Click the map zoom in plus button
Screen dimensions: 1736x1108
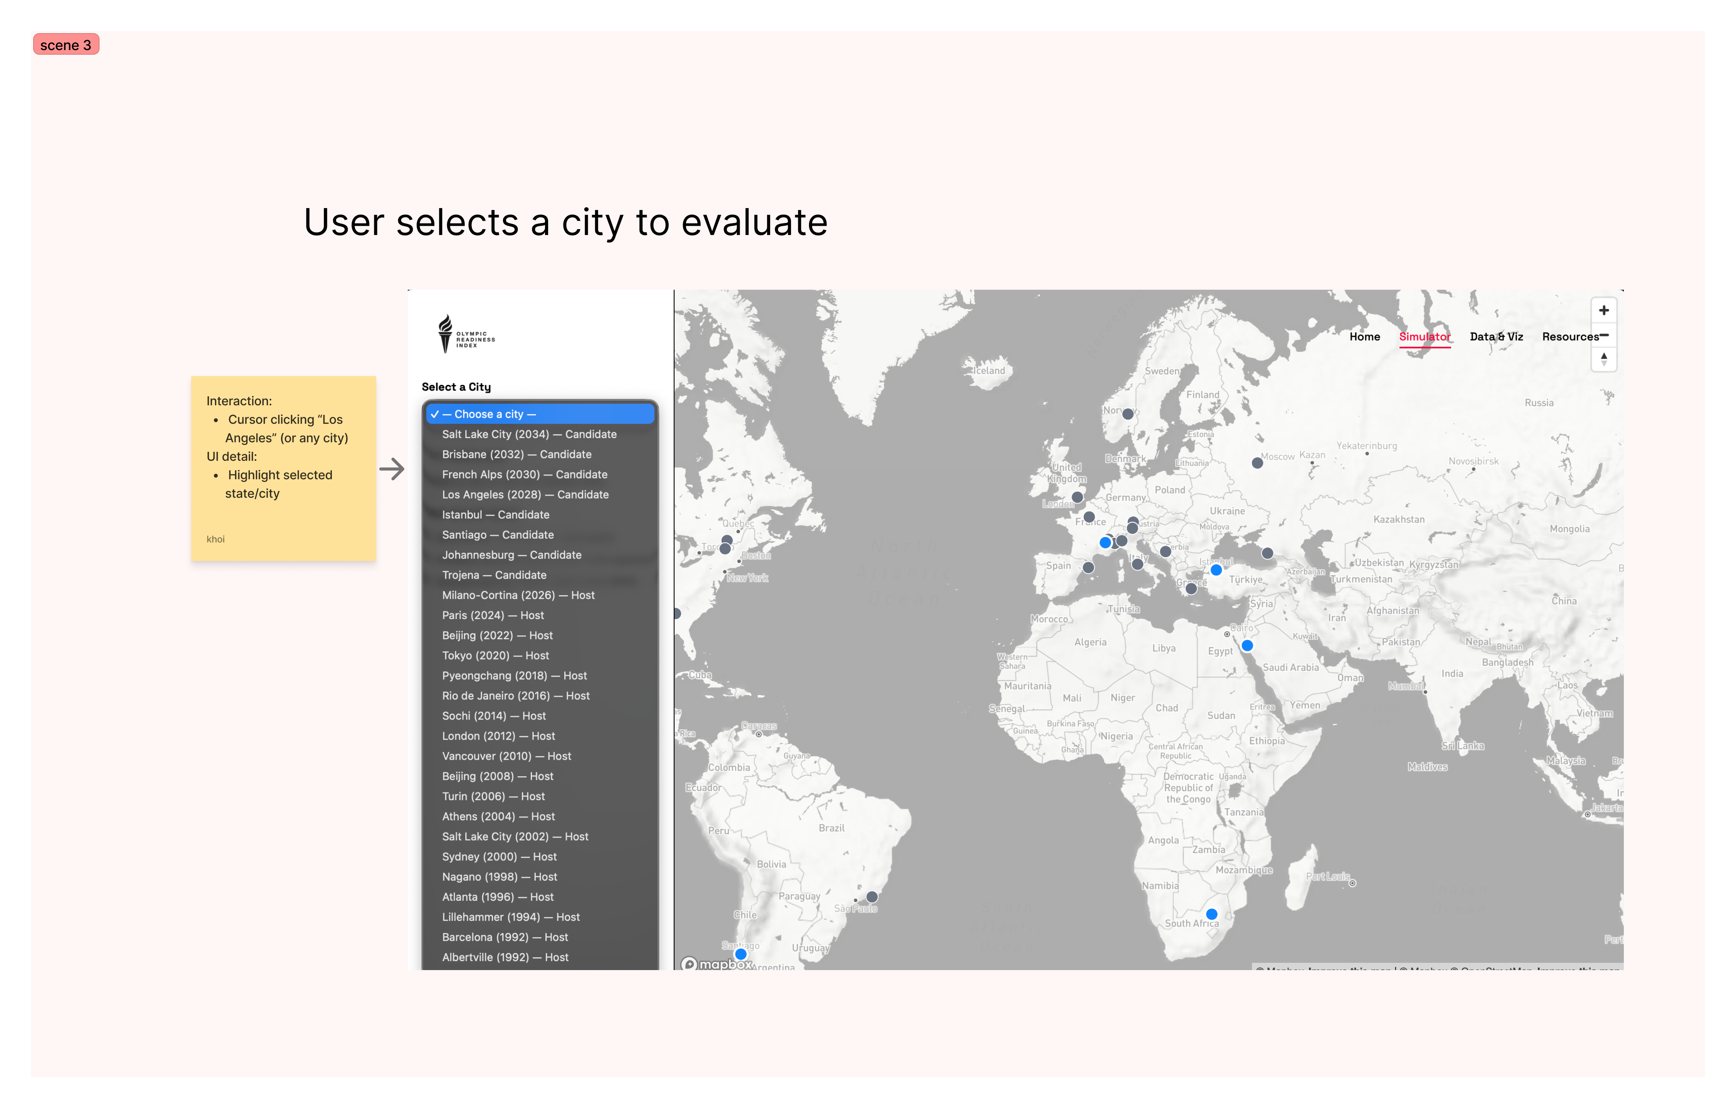[x=1603, y=311]
